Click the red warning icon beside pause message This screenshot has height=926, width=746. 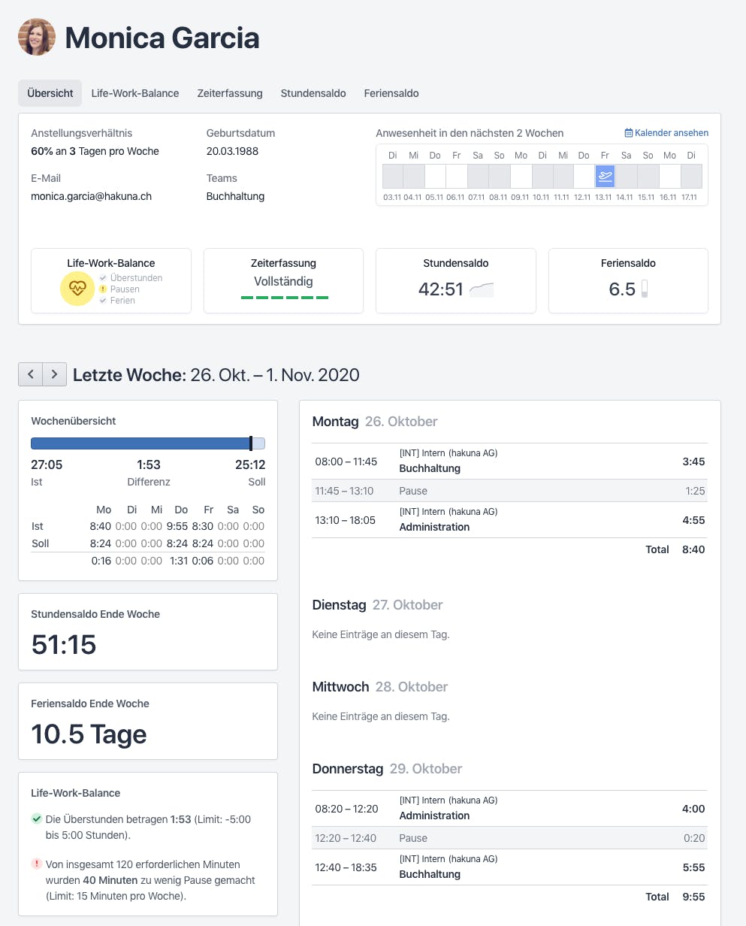[x=36, y=864]
